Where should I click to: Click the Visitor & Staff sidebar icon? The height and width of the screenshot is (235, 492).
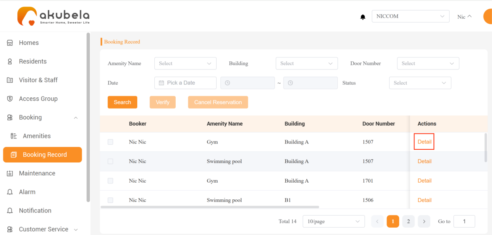tap(10, 80)
